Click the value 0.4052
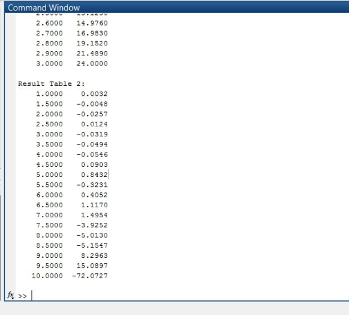 (94, 195)
